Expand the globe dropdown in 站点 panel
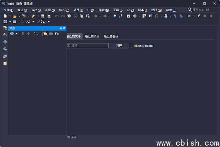This screenshot has height=147, width=220. tap(16, 34)
